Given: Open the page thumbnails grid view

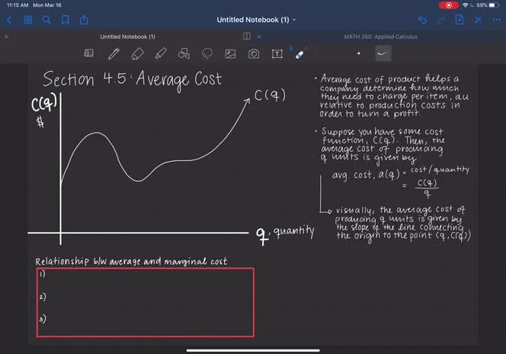Looking at the screenshot, I should point(28,20).
